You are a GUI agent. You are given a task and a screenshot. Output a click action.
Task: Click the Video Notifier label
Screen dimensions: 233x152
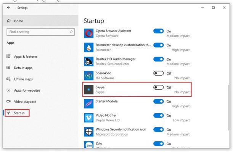point(106,115)
